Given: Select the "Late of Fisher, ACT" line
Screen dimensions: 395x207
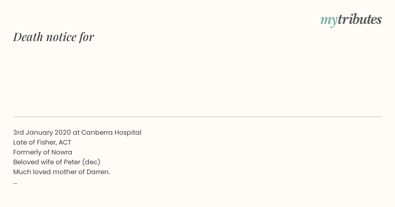Looking at the screenshot, I should (x=42, y=143).
